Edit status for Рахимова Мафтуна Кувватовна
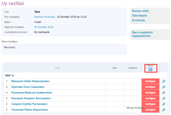 pyautogui.click(x=164, y=93)
